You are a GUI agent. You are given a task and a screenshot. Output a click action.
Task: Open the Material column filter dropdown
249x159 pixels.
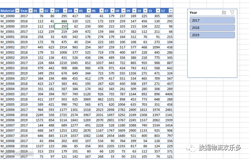coord(17,11)
